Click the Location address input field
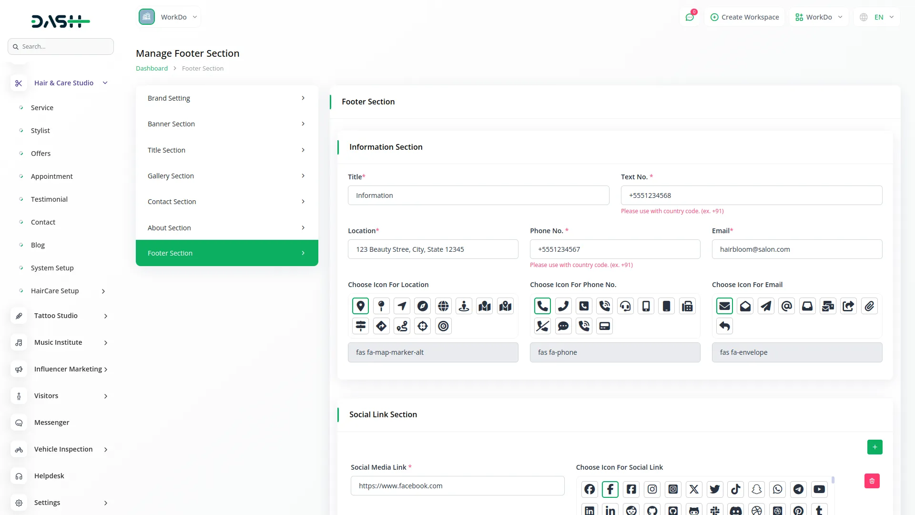Viewport: 915px width, 515px height. tap(433, 249)
